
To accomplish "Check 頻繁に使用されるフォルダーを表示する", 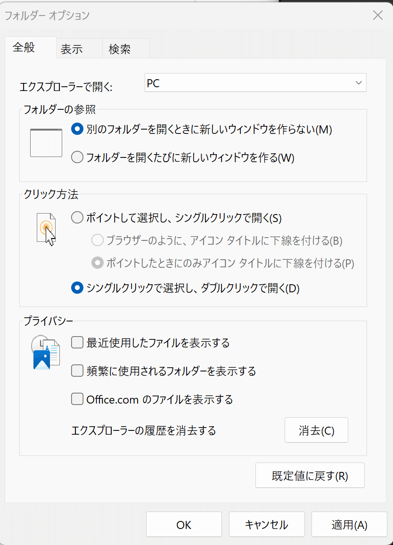I will (77, 371).
